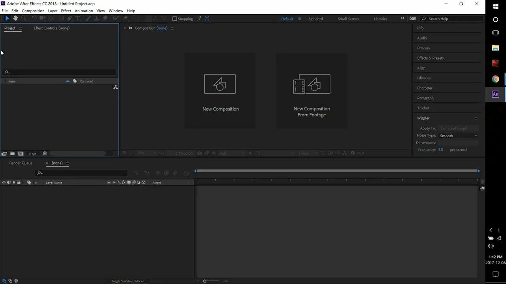Click the time navigator bar above timeline

coord(337,171)
